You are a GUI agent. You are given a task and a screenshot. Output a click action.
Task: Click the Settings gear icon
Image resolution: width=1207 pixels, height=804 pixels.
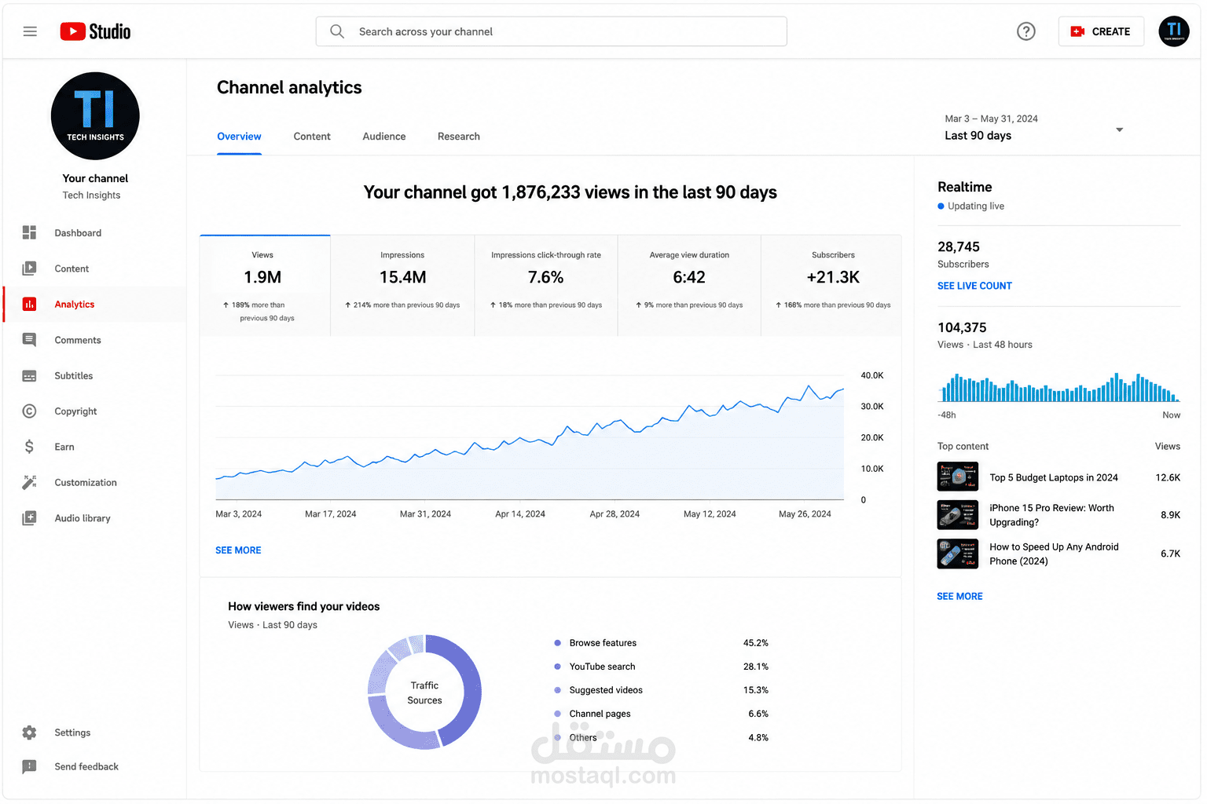click(29, 733)
